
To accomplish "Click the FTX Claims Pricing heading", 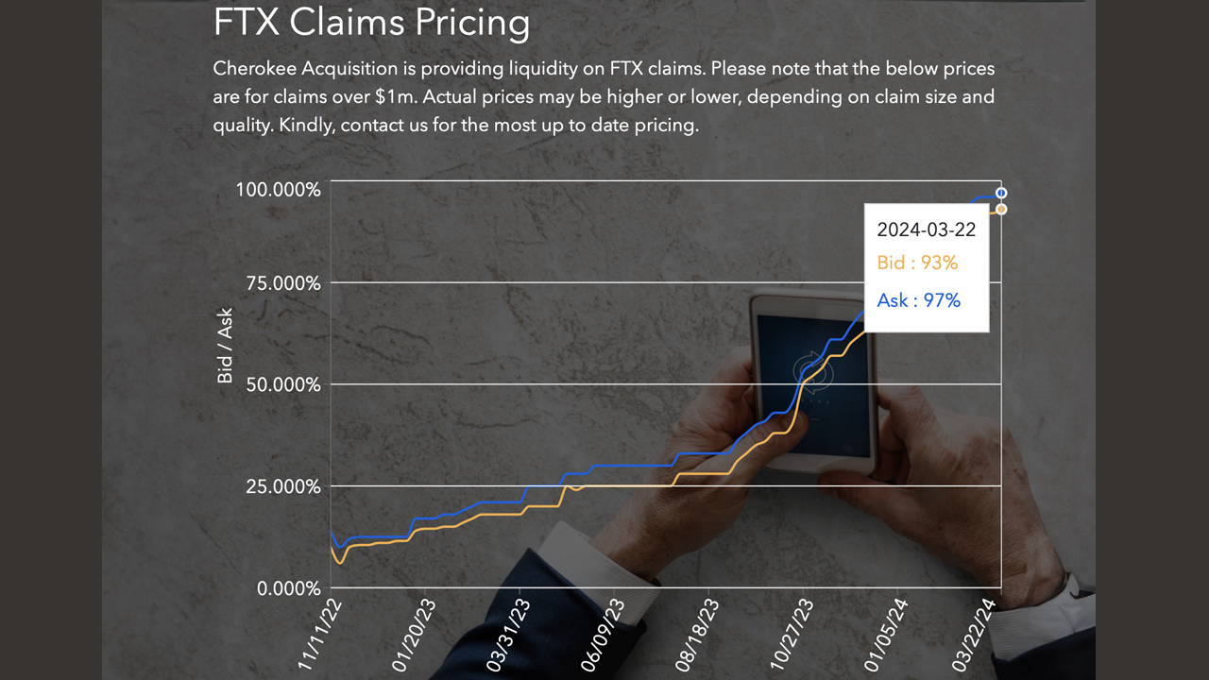I will coord(371,23).
